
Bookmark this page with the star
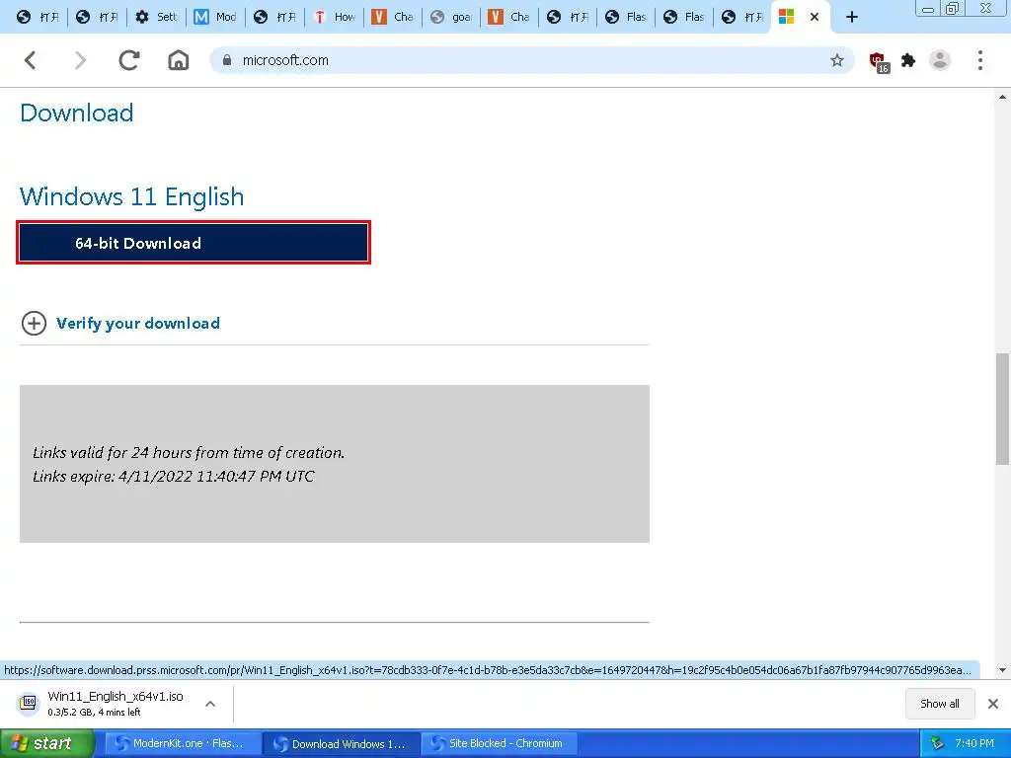pyautogui.click(x=837, y=60)
